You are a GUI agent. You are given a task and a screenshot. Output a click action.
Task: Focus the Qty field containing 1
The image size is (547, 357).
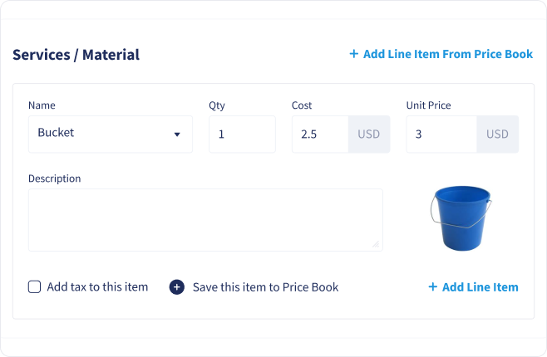(242, 134)
